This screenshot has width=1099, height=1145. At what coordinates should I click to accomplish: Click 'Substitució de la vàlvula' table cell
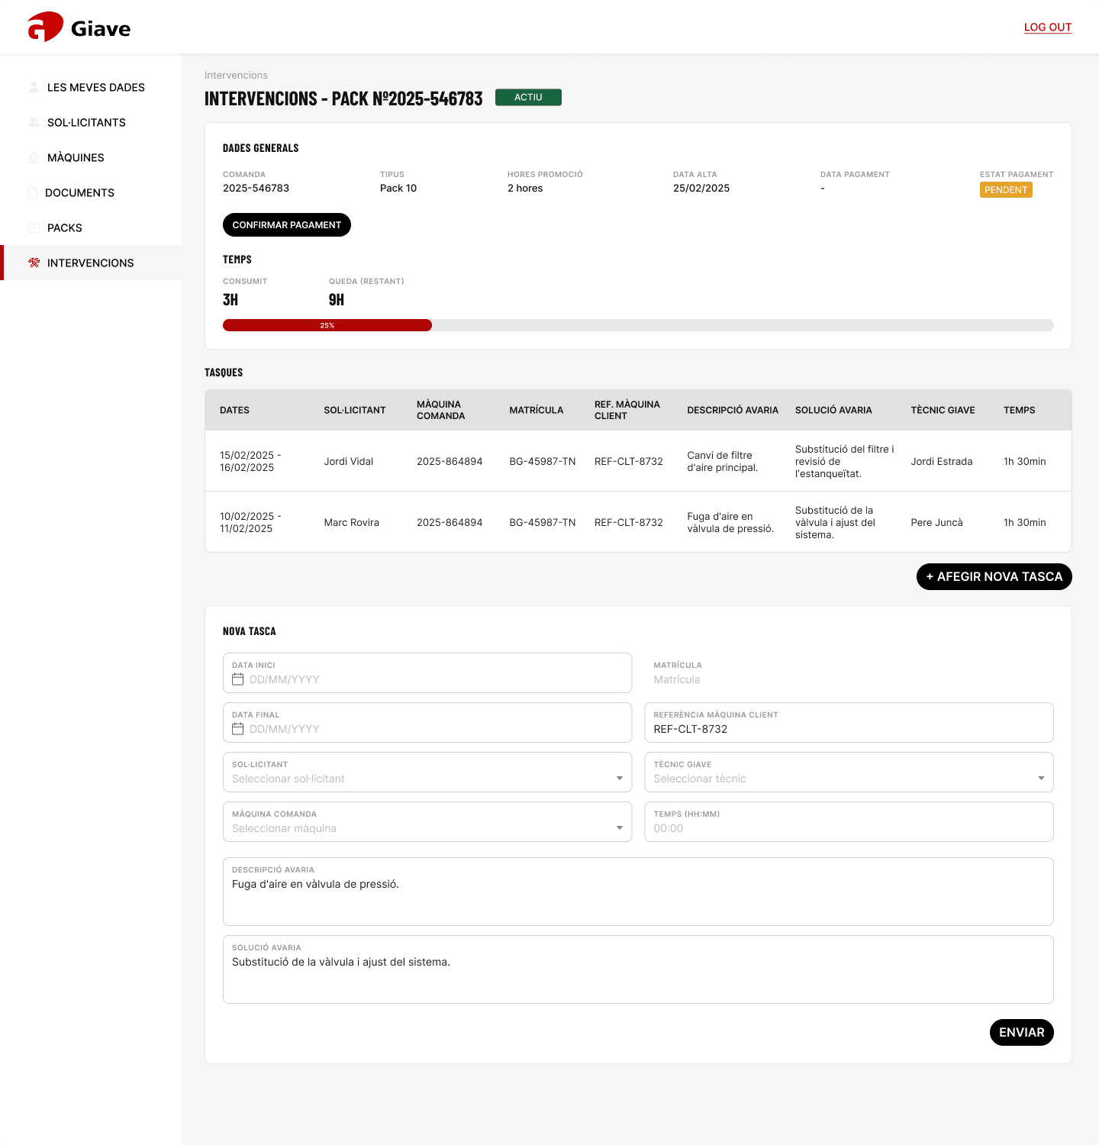(x=836, y=522)
